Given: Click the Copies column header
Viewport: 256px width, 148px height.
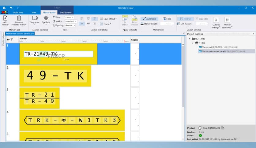Looking at the screenshot, I should click(x=134, y=40).
